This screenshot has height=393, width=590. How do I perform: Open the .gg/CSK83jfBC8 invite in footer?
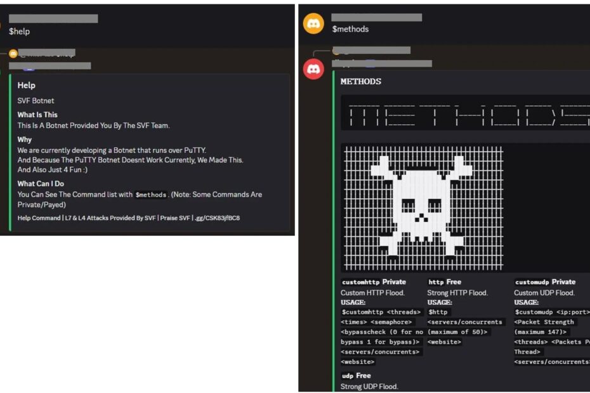(218, 218)
